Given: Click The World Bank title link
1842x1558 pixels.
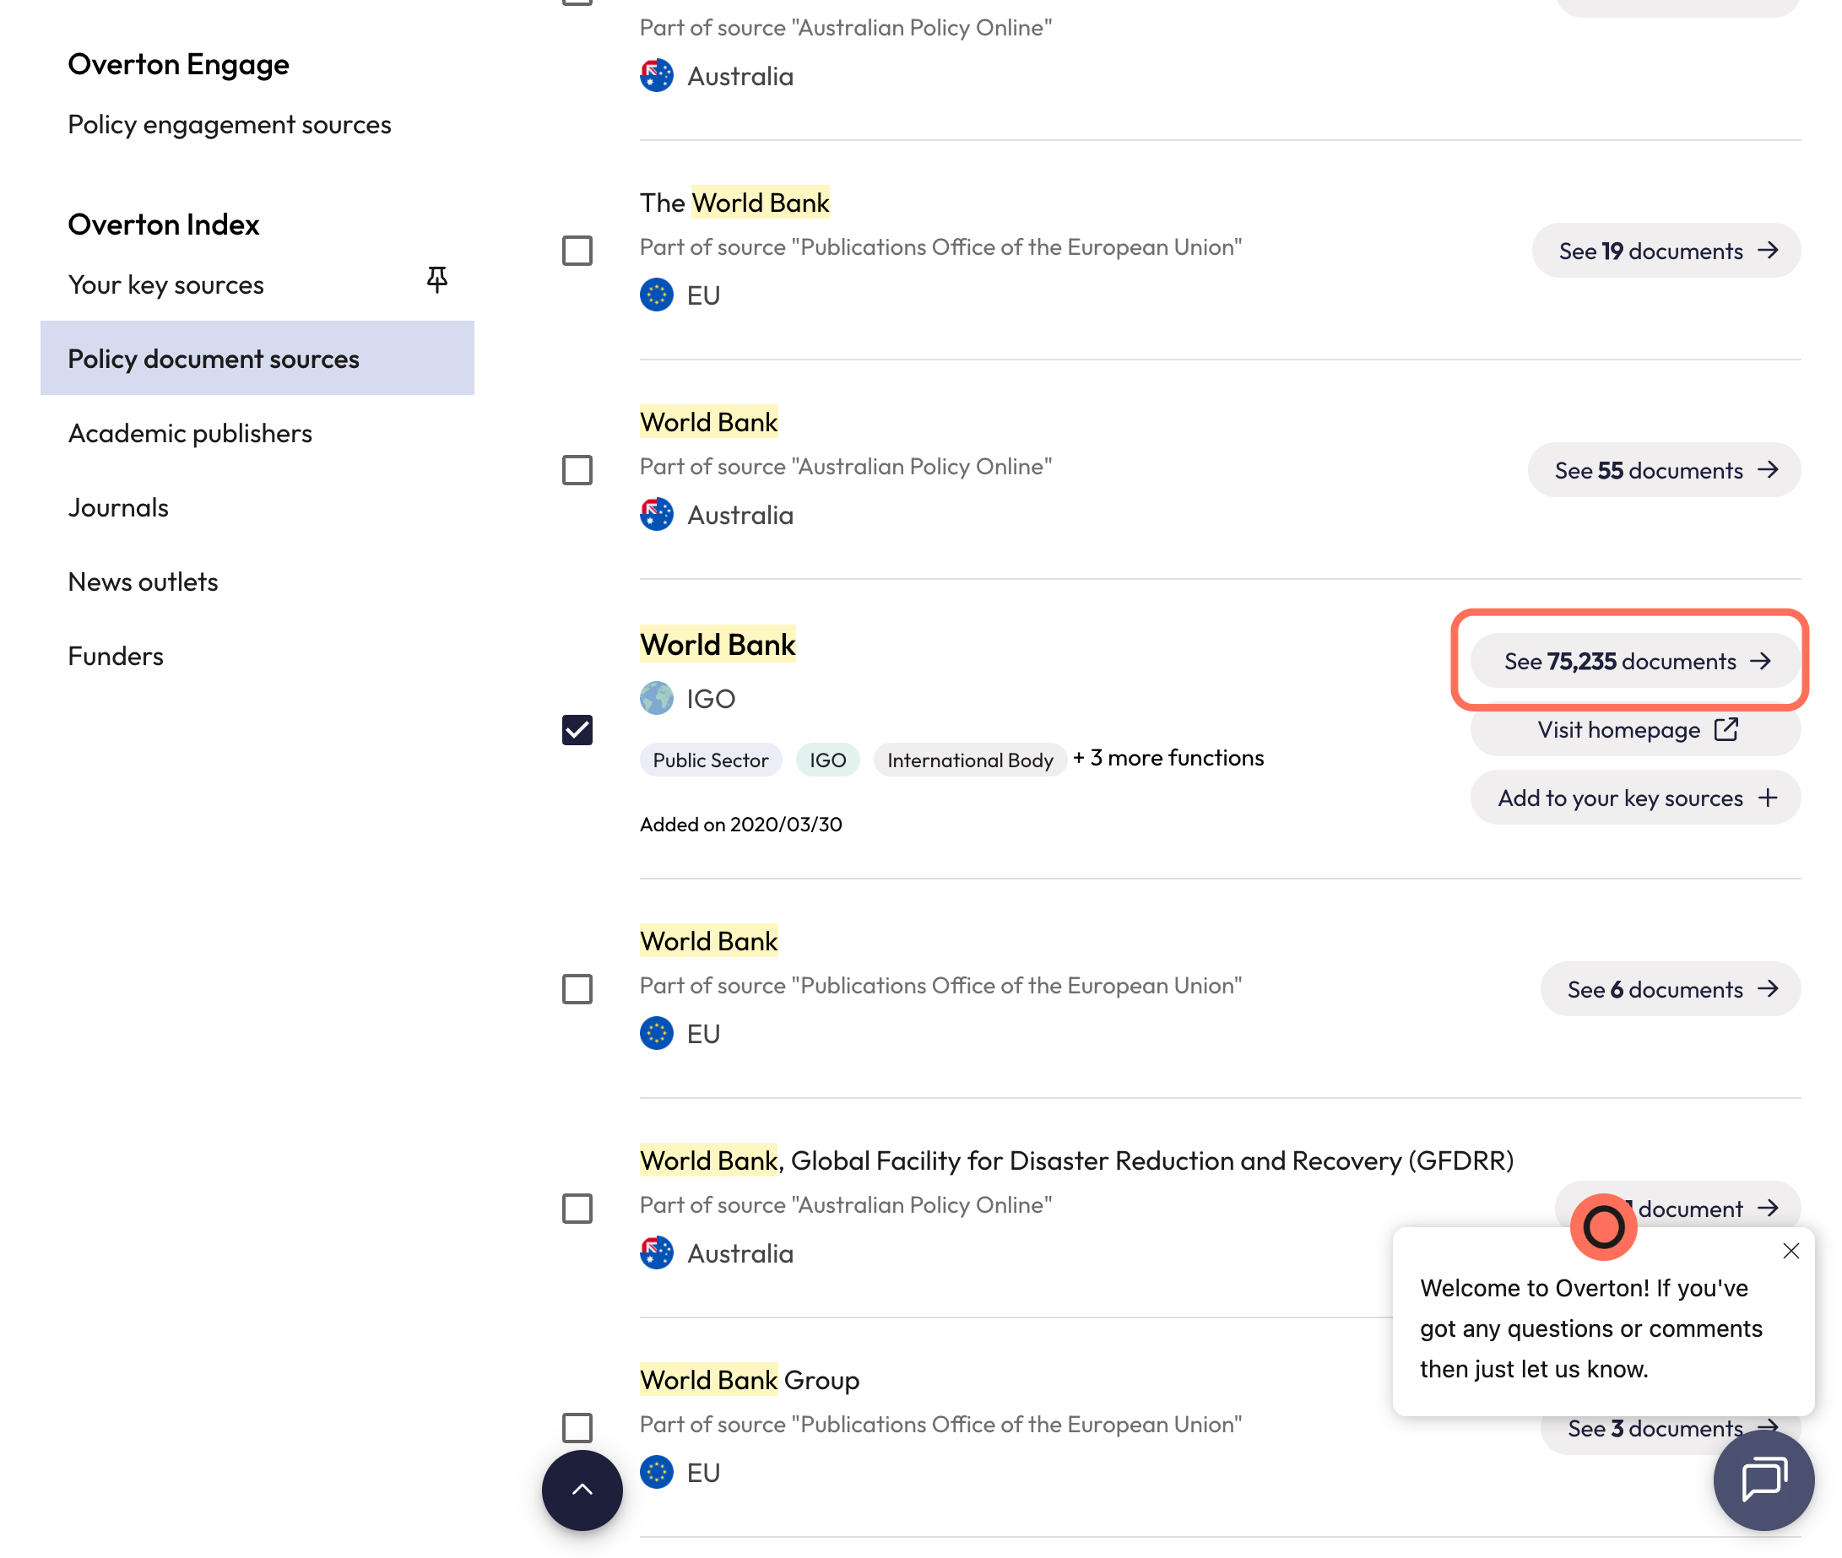Looking at the screenshot, I should tap(734, 203).
